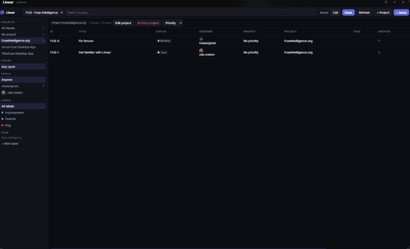Click the STATUS column header

[x=161, y=32]
